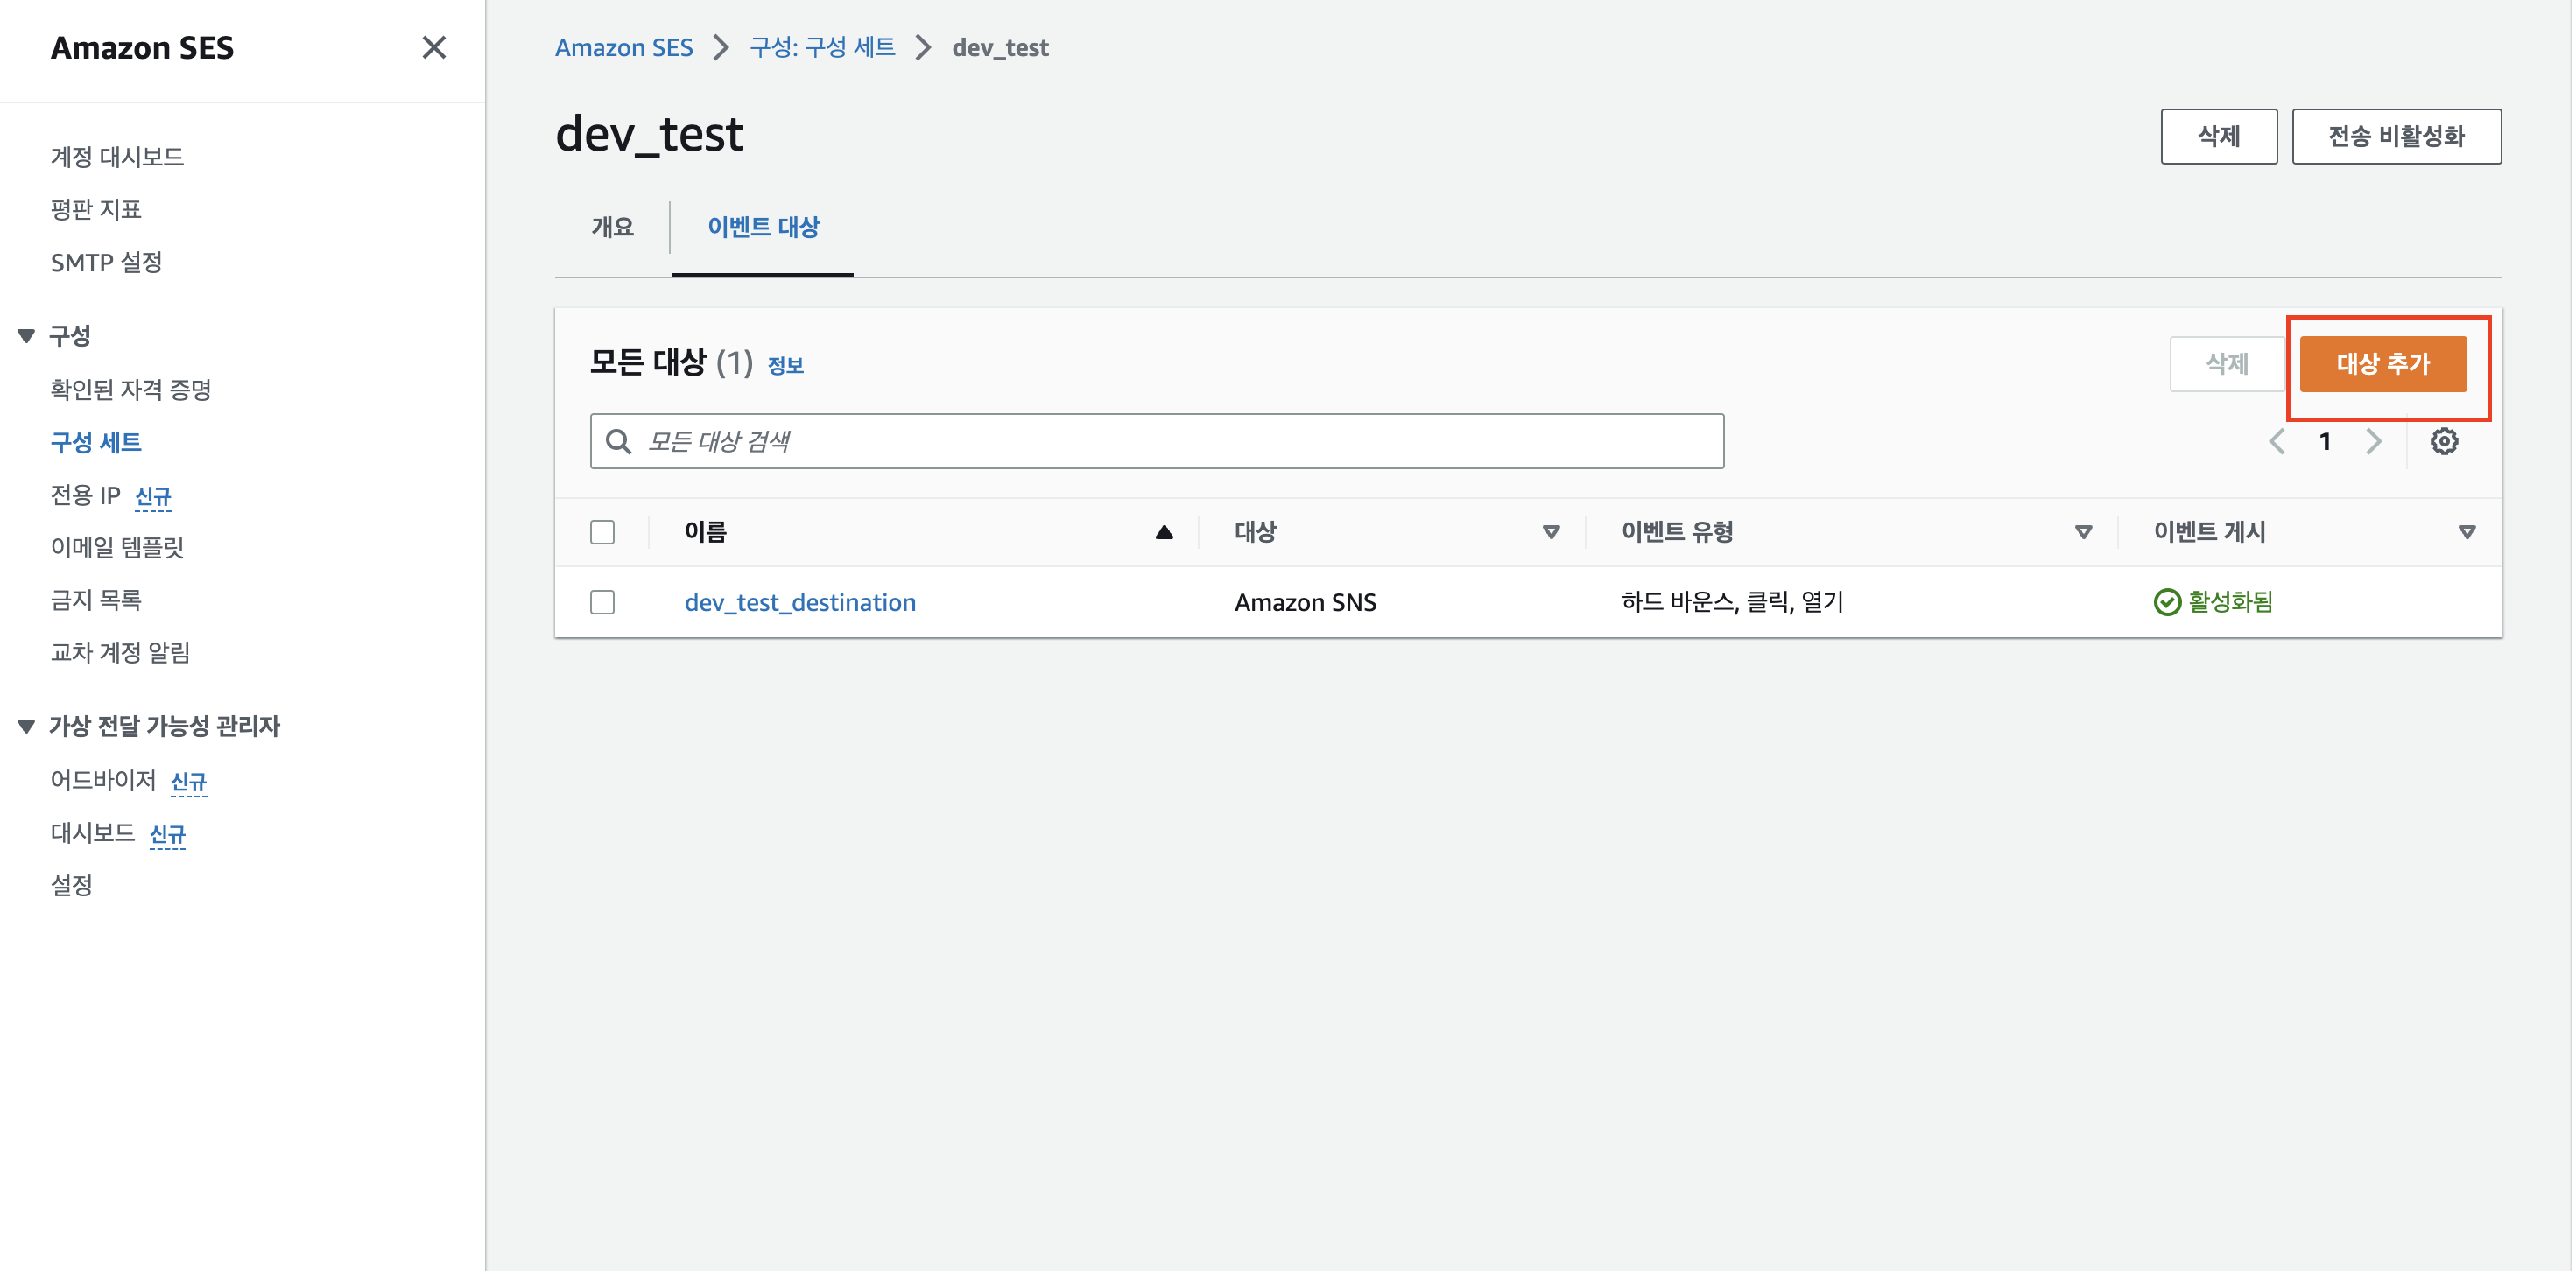Sort by 이벤트 유형 column arrow
The height and width of the screenshot is (1271, 2576).
(x=2083, y=532)
